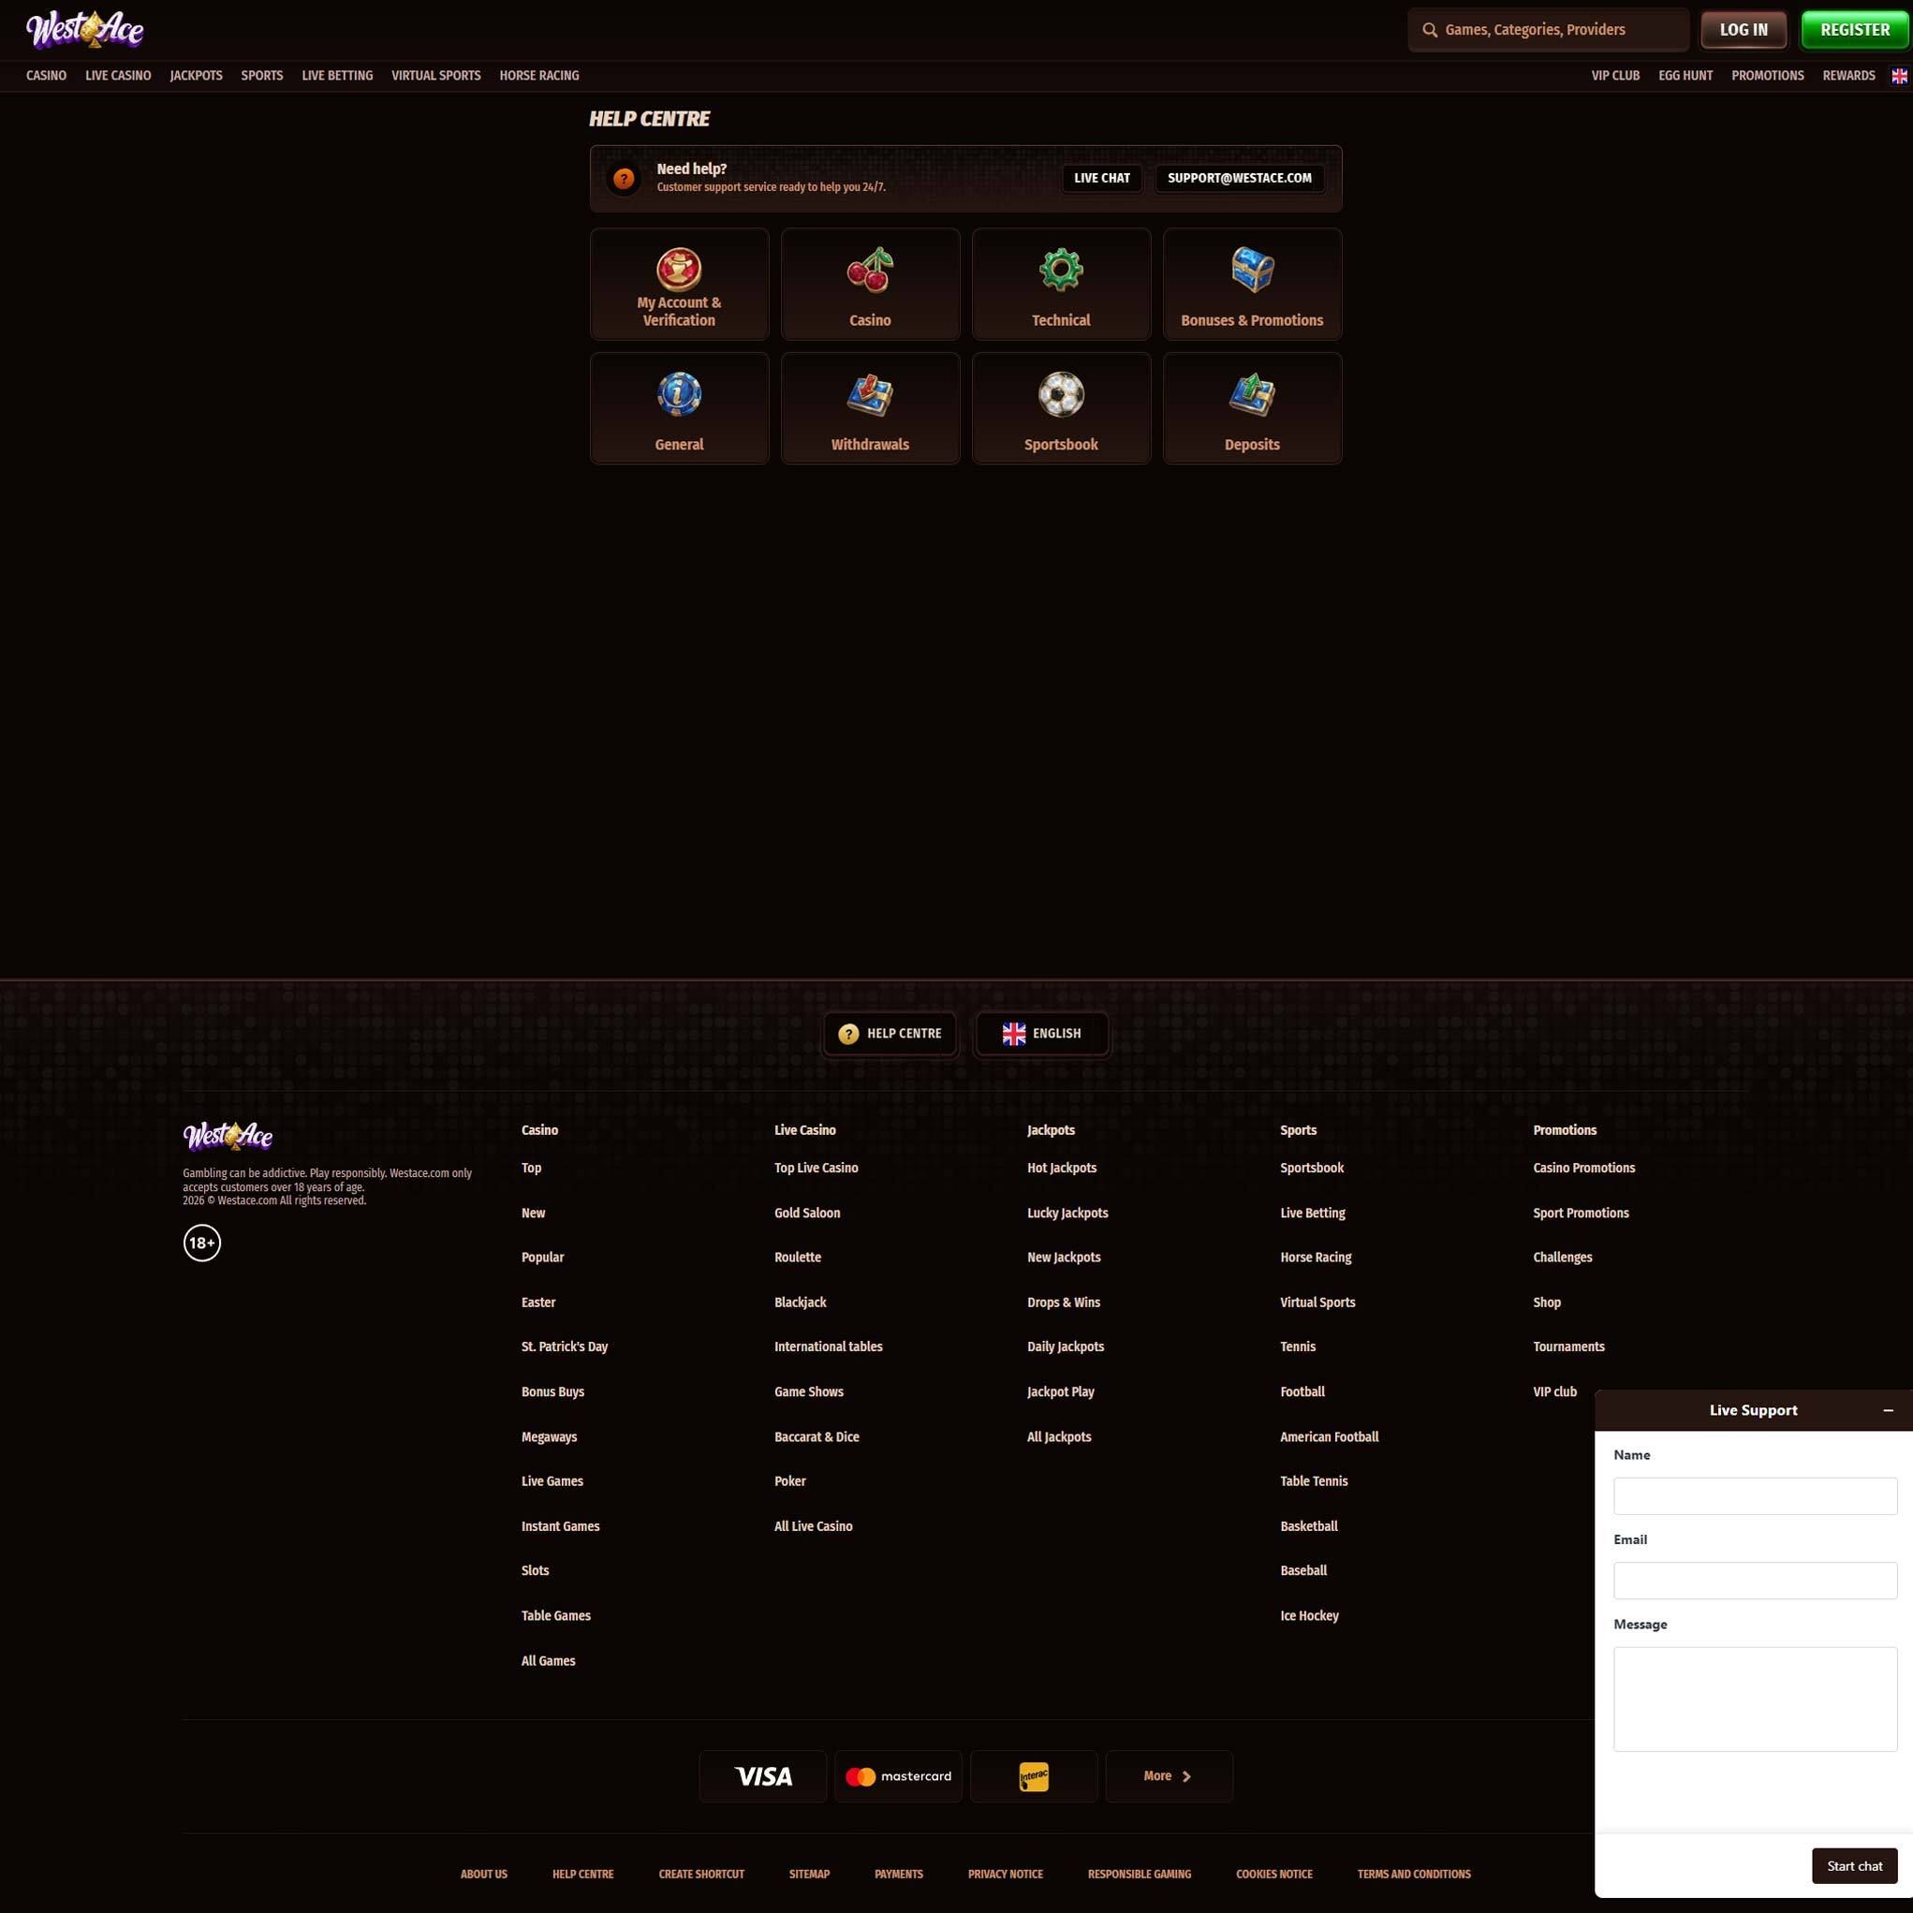Select the Withdrawals help category icon

tap(869, 394)
